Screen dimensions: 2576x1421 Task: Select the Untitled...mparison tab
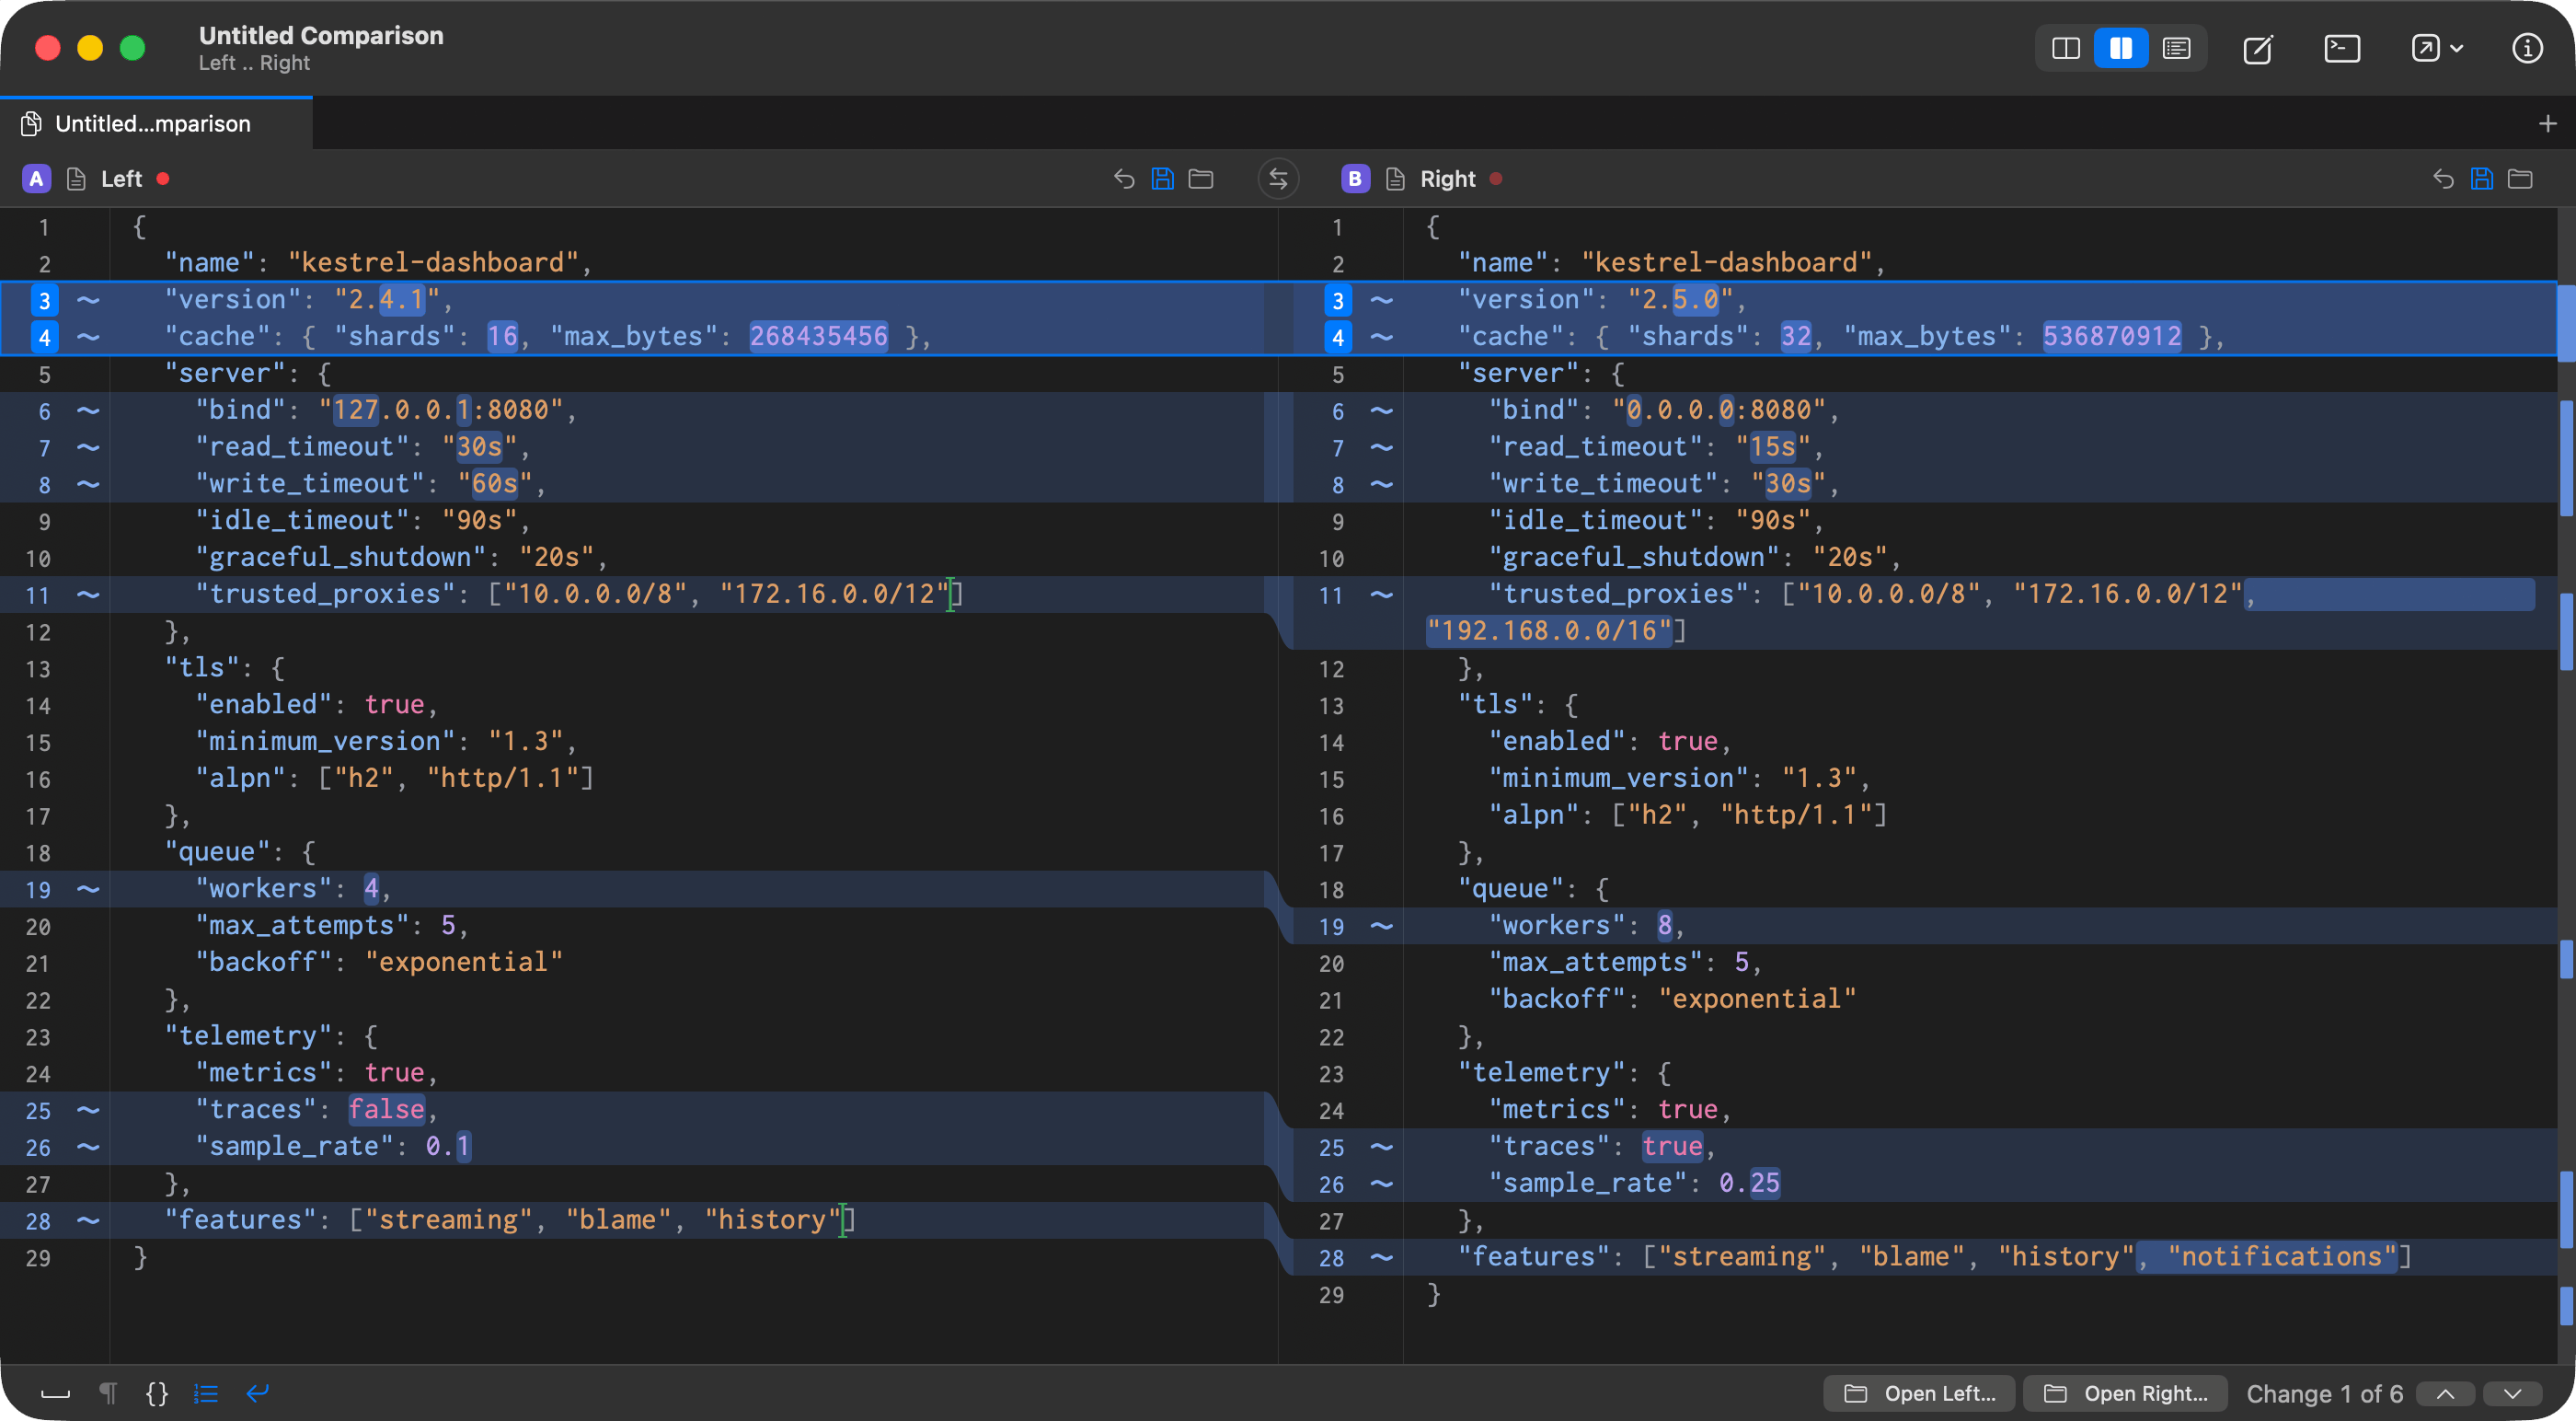coord(156,123)
